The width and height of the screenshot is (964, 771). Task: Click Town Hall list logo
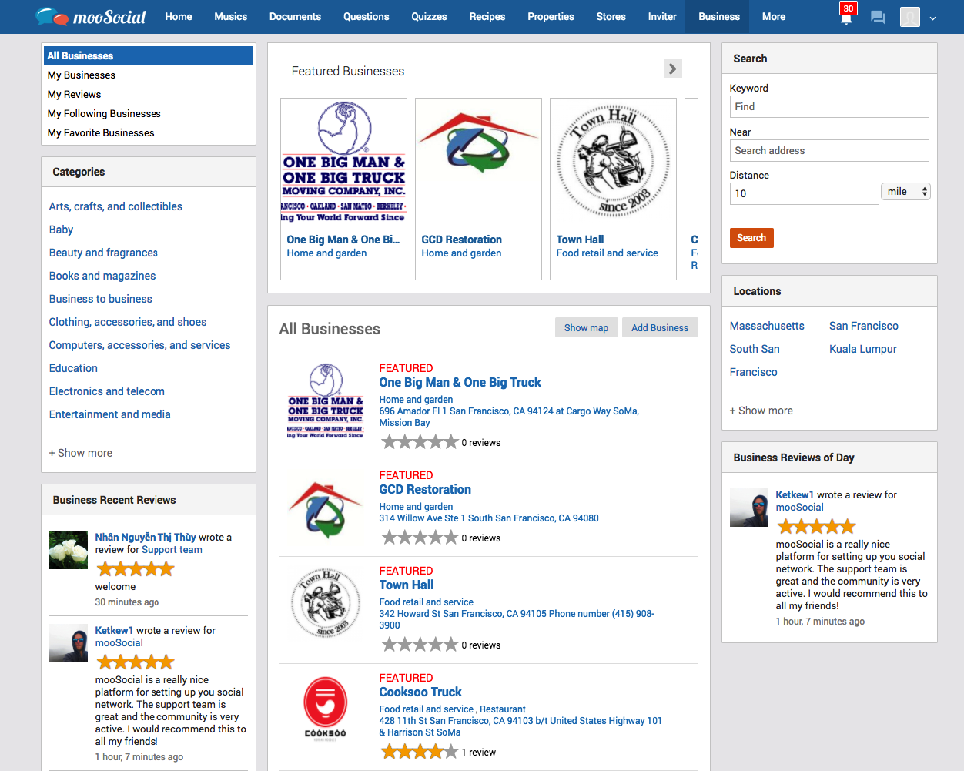[325, 604]
